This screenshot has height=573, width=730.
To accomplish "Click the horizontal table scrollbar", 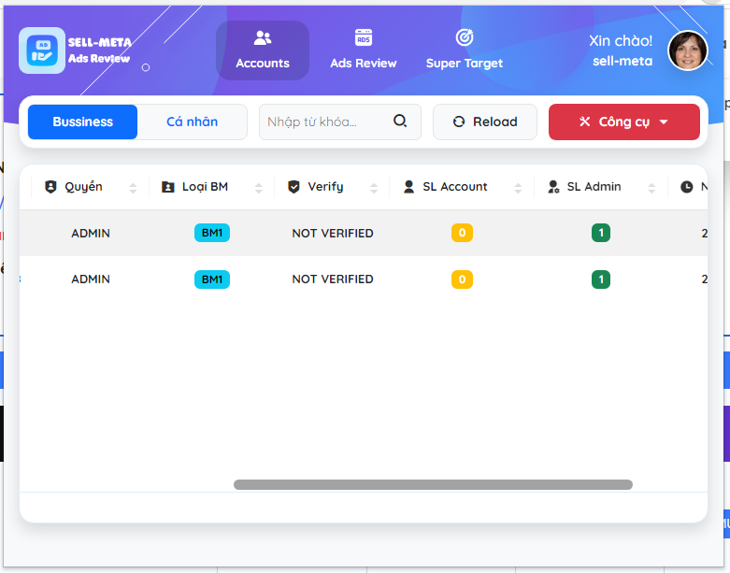I will click(433, 484).
